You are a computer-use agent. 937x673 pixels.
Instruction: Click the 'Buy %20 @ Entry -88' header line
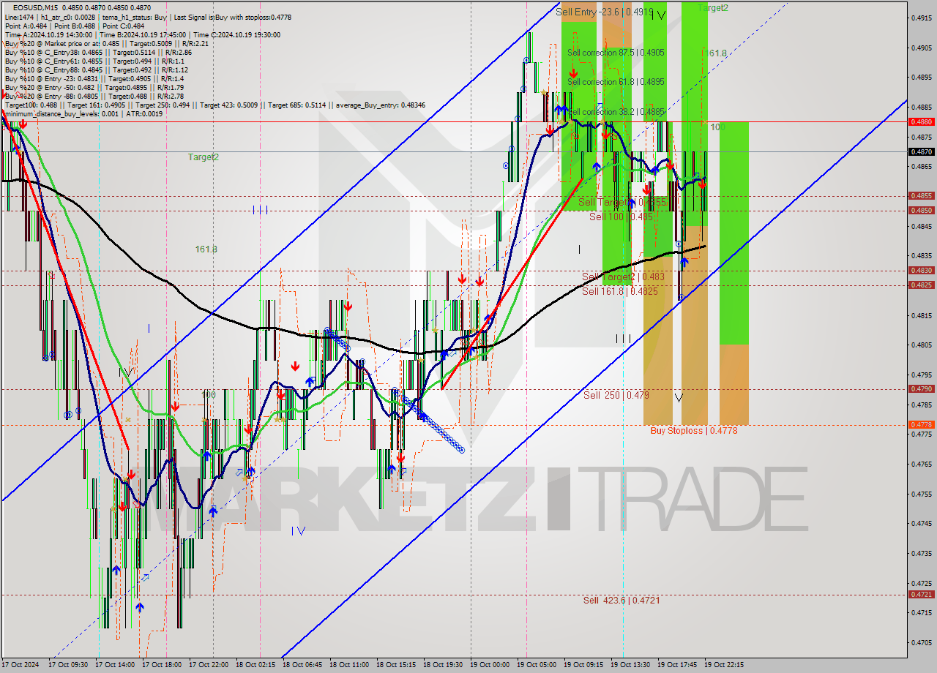coord(94,96)
